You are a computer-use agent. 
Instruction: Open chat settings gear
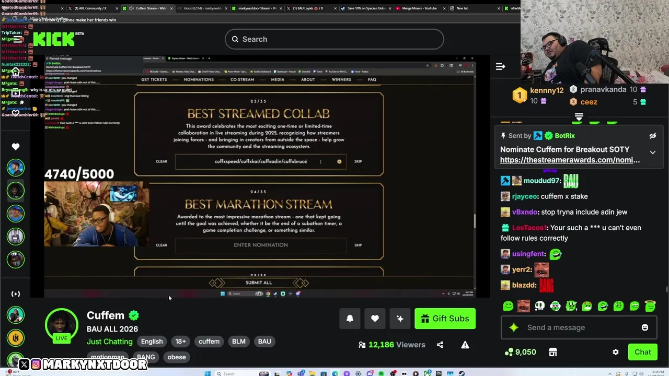point(616,352)
